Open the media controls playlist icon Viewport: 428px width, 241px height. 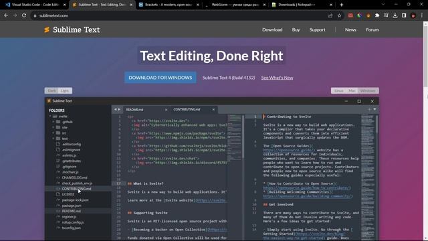coord(386,15)
